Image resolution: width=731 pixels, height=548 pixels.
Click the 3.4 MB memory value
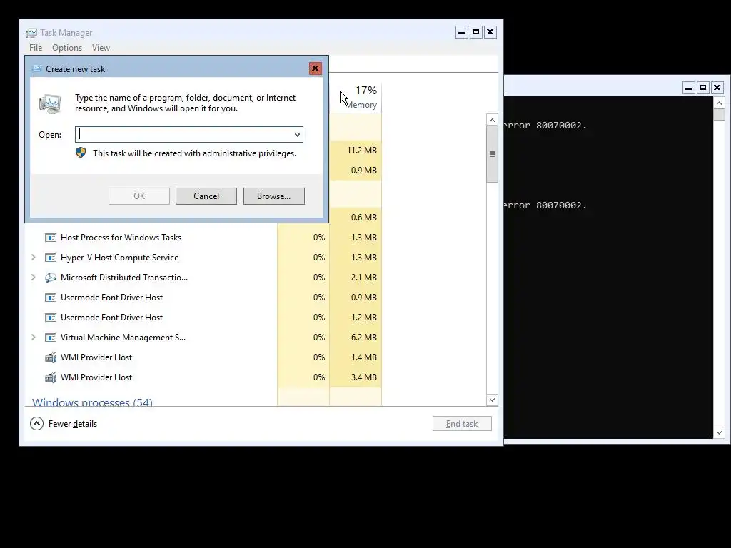[363, 377]
